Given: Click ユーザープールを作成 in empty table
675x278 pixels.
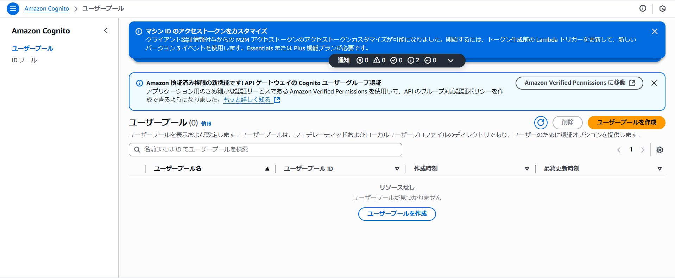Looking at the screenshot, I should 397,214.
